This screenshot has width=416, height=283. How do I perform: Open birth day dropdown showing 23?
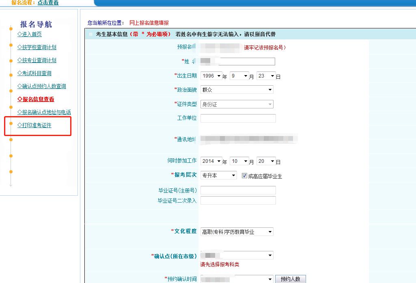point(266,76)
